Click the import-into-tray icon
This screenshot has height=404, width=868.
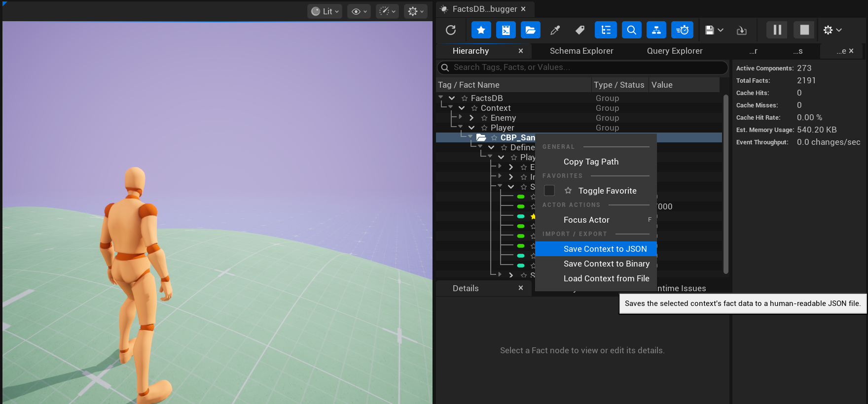click(x=742, y=30)
